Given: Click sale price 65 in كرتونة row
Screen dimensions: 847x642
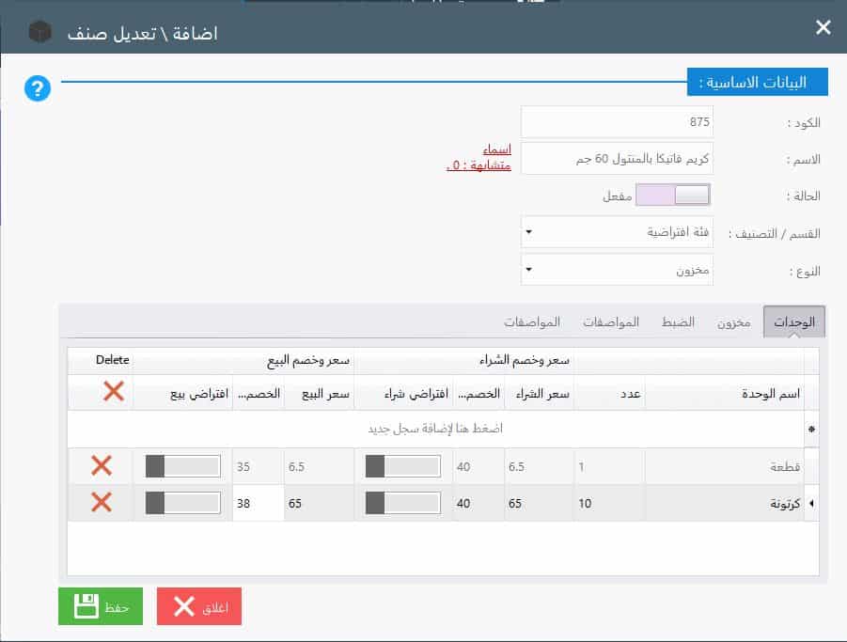Looking at the screenshot, I should point(319,503).
